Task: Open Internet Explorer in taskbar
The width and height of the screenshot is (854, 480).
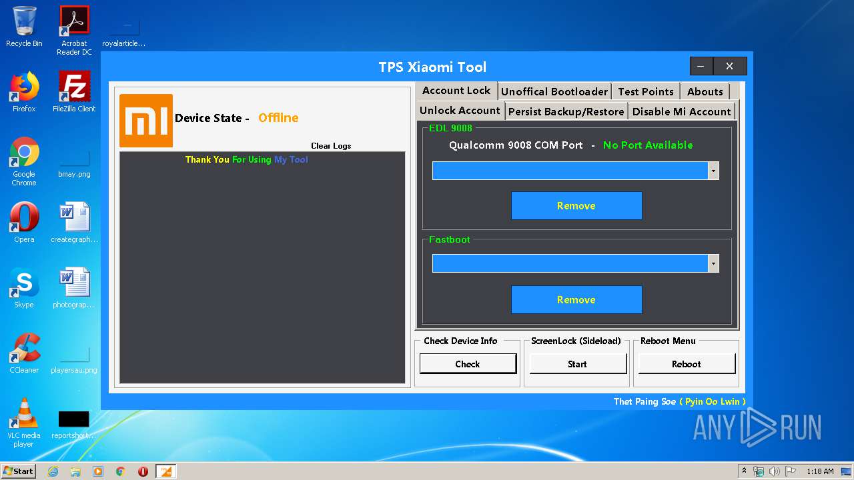Action: pos(53,471)
